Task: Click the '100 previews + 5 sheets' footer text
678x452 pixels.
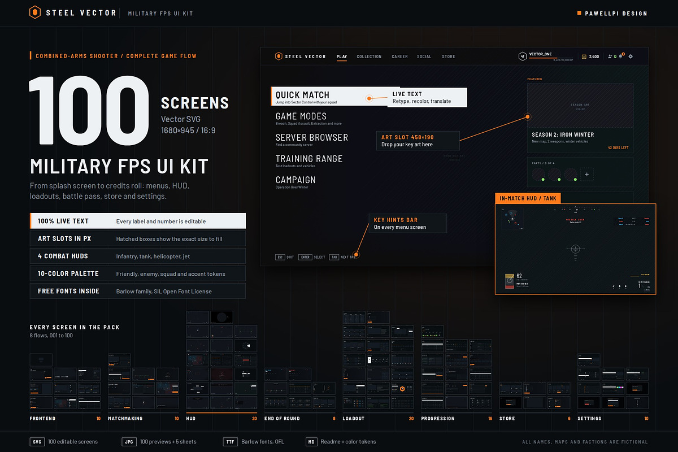Action: pyautogui.click(x=168, y=442)
